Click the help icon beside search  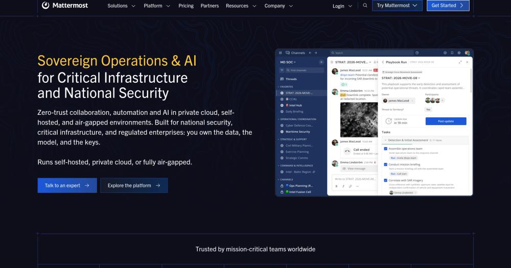point(417,53)
